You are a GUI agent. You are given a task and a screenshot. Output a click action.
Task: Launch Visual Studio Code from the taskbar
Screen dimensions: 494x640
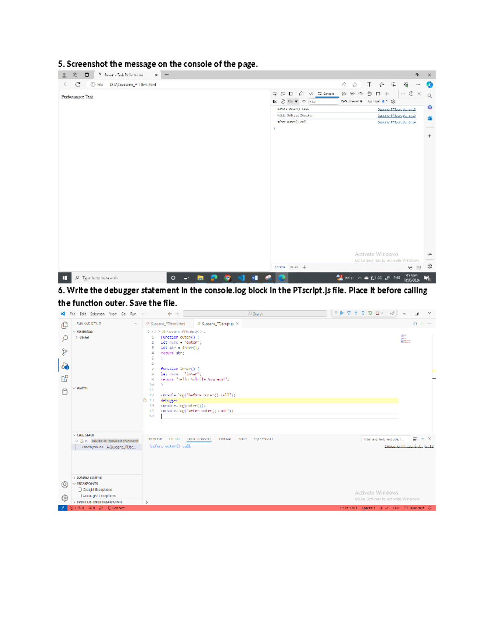pyautogui.click(x=241, y=278)
